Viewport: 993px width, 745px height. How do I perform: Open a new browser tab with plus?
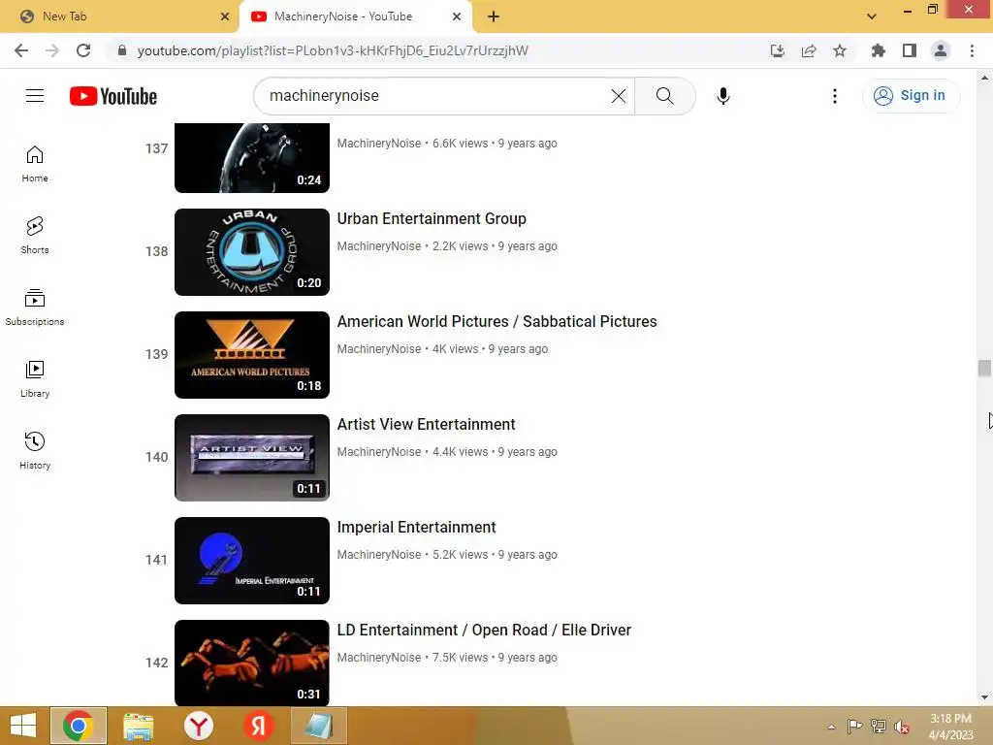[494, 17]
